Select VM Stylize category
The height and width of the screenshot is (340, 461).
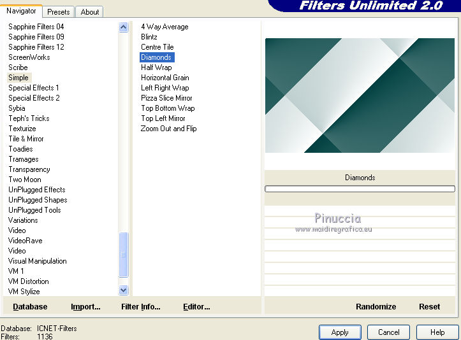[24, 292]
